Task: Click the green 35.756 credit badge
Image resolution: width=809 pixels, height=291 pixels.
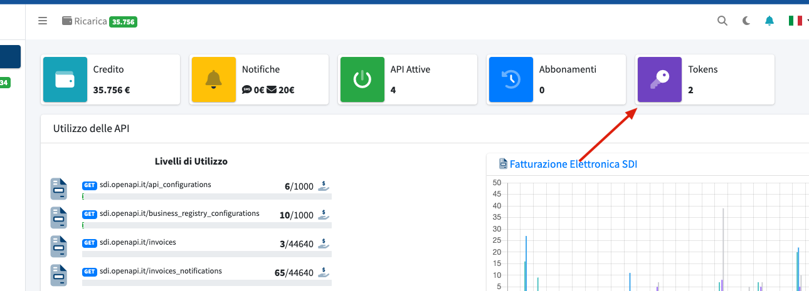Action: click(123, 21)
